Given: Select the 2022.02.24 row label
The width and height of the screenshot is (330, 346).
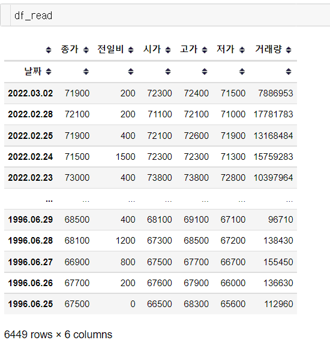Looking at the screenshot, I should 31,157.
